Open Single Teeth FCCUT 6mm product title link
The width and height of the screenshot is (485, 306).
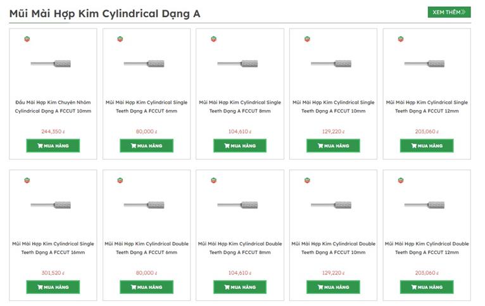146,106
